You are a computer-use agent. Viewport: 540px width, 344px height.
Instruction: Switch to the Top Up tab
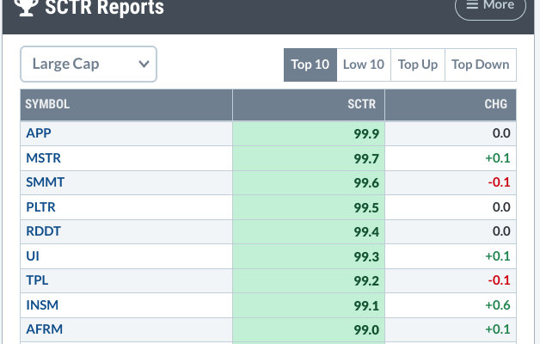point(418,64)
